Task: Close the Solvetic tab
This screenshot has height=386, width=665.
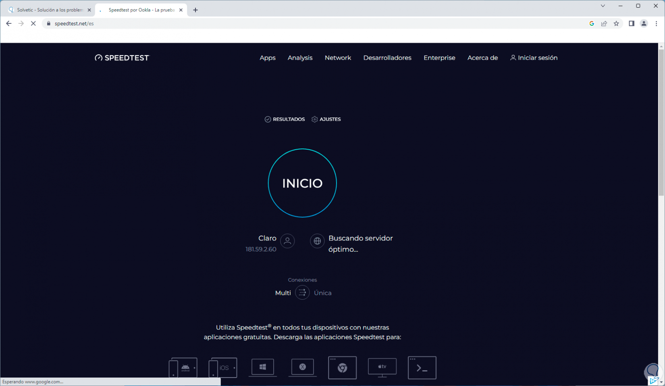Action: click(x=89, y=10)
